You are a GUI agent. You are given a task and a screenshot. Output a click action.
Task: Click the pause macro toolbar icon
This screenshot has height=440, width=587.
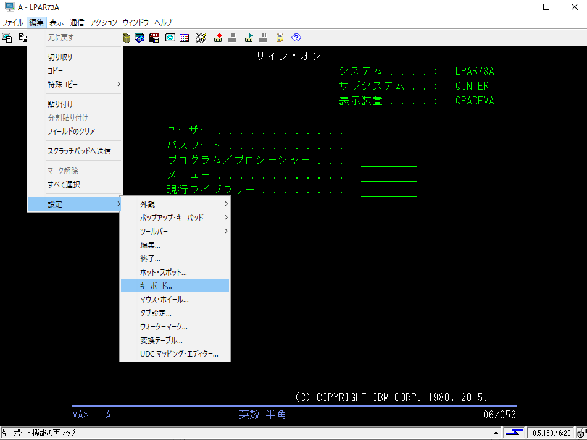pos(263,38)
